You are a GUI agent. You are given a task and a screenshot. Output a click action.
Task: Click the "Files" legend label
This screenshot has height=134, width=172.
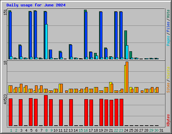click(168, 27)
